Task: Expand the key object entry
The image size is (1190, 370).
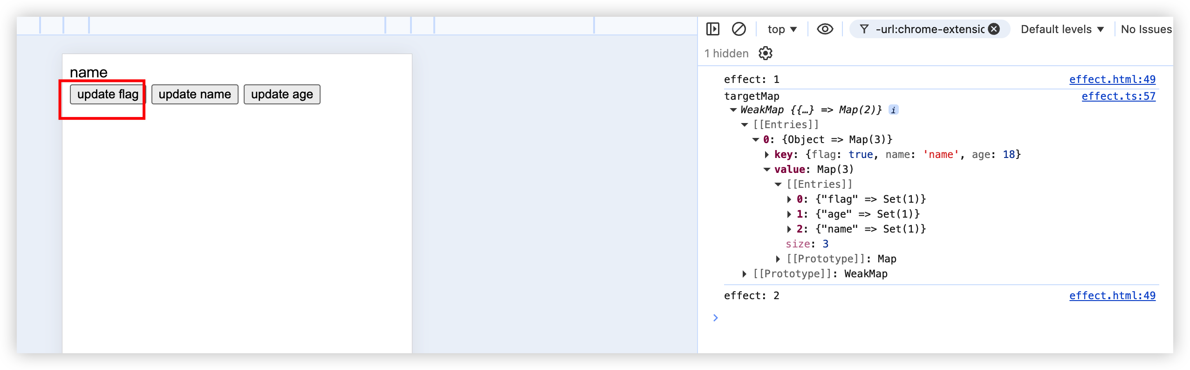Action: click(x=767, y=155)
